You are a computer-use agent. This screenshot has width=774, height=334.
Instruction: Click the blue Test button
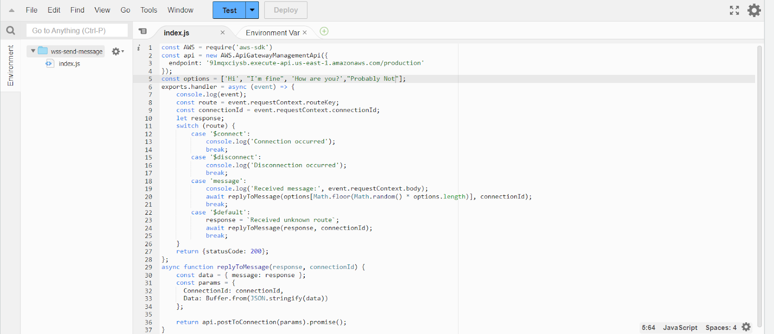[229, 10]
